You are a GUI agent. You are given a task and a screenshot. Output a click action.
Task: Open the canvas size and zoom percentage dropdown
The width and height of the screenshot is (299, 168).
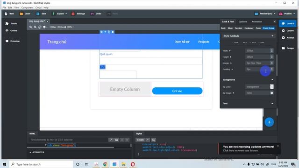[61, 27]
